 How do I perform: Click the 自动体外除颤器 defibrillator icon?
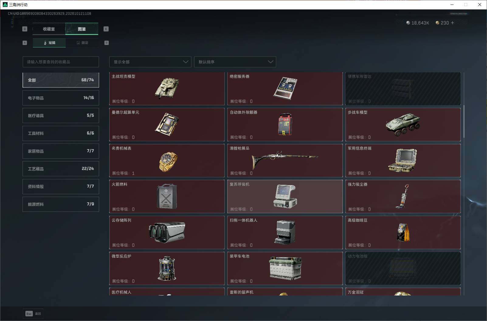(285, 124)
